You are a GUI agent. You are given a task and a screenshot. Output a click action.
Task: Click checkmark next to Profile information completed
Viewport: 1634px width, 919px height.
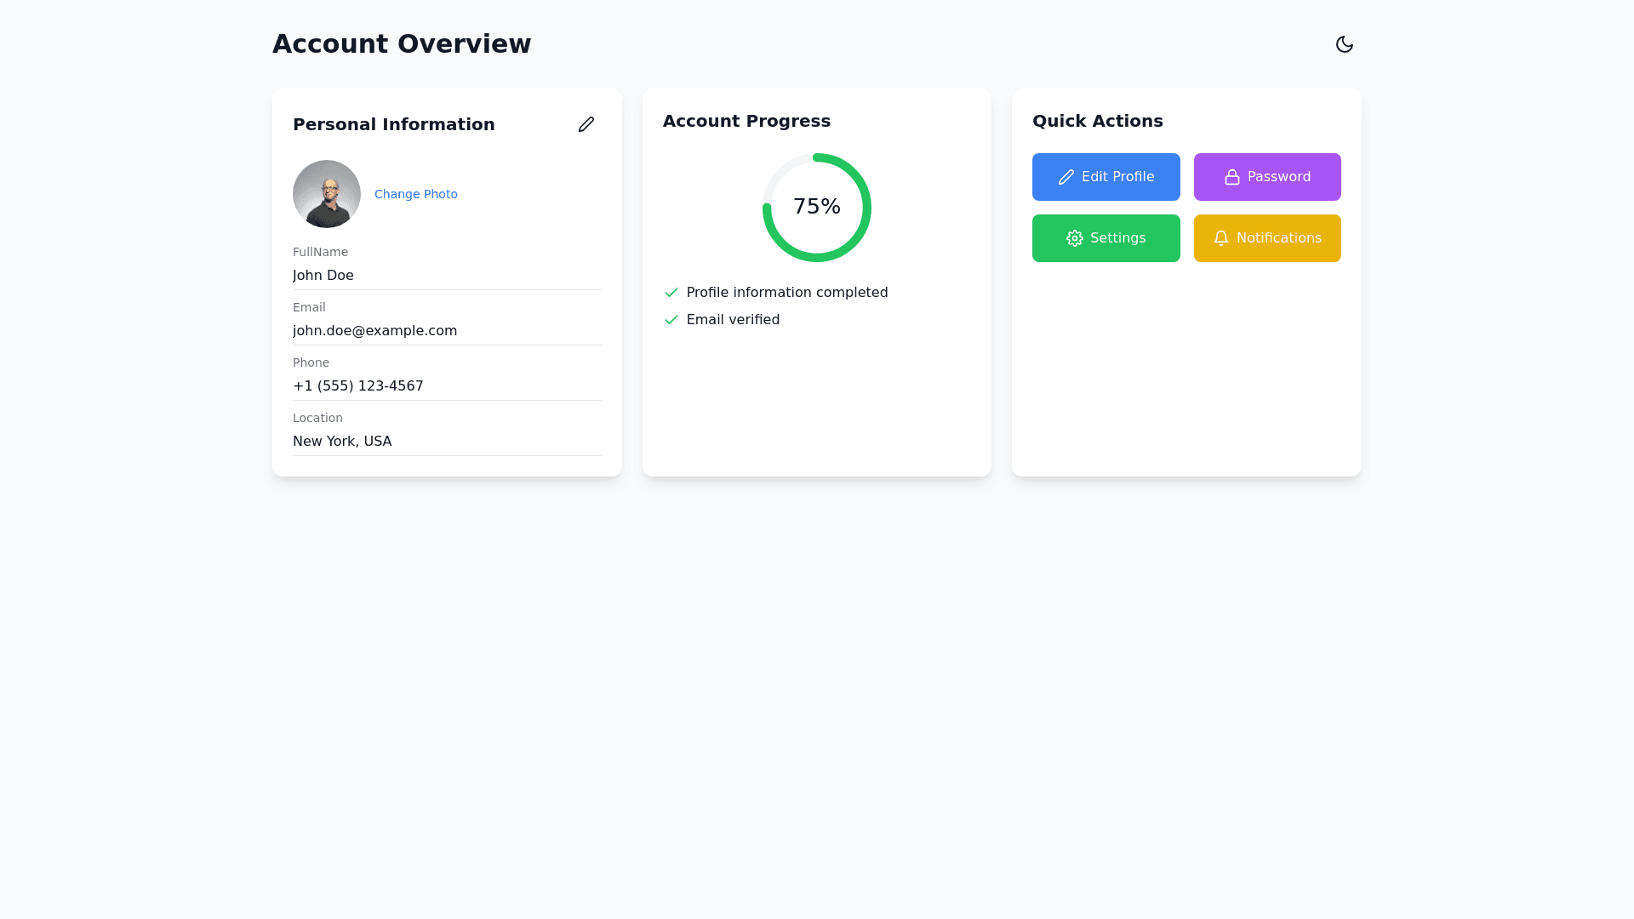click(671, 293)
